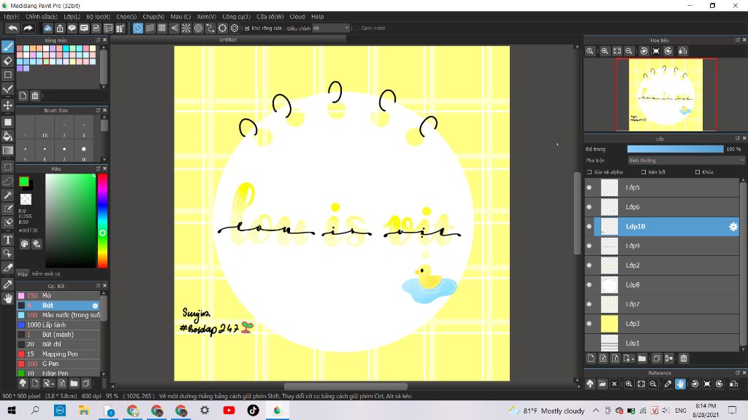Select the Magic Wand tool
This screenshot has height=420, width=748.
(x=7, y=195)
